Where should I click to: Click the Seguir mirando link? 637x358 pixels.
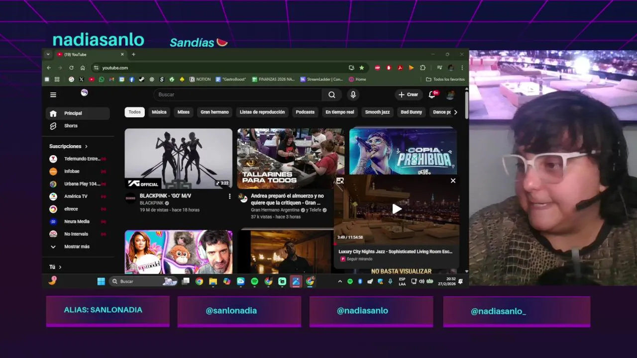point(359,259)
